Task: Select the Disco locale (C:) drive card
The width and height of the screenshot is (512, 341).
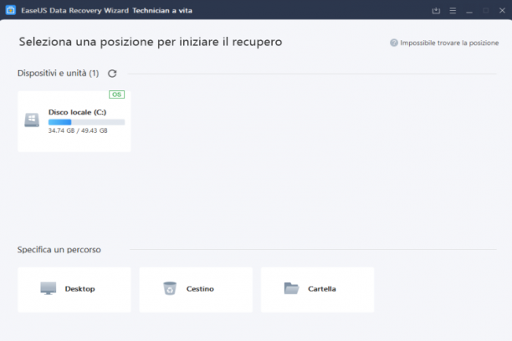Action: tap(74, 121)
